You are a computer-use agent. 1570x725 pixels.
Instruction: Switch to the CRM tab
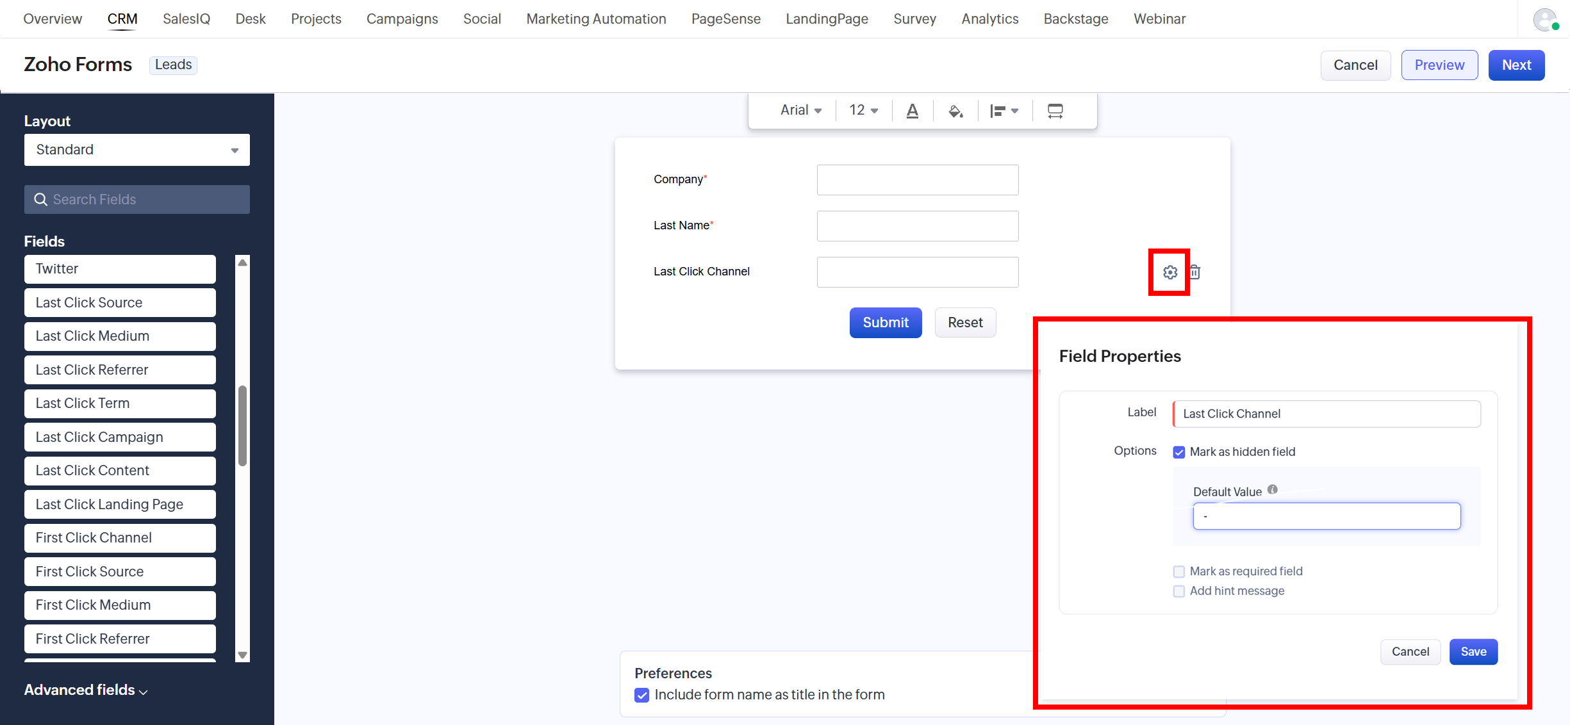click(122, 19)
